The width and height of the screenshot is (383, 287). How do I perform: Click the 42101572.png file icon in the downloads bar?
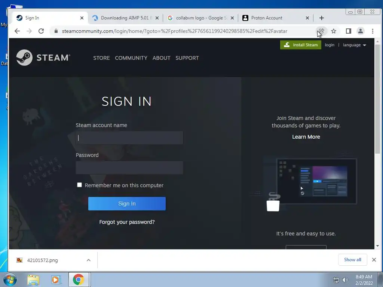click(x=19, y=260)
